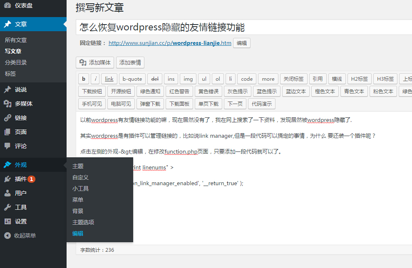412x268 pixels.
Task: Open the 插件 plug icon
Action: [x=7, y=179]
